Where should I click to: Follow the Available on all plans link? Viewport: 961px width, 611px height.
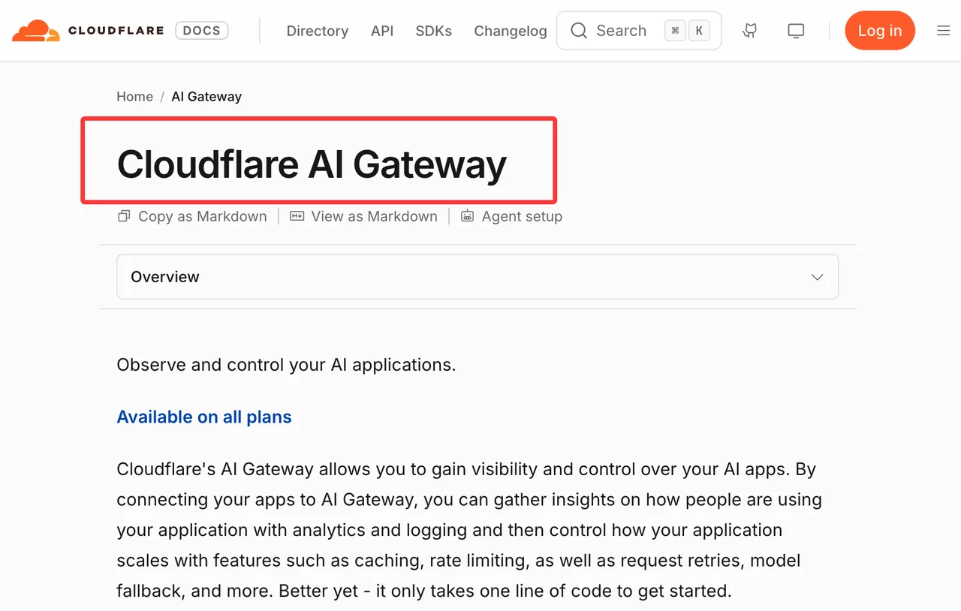(x=204, y=417)
